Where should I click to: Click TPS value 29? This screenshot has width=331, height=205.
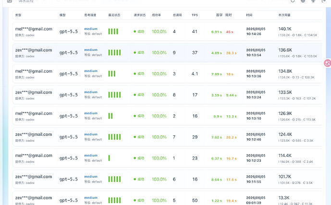pos(195,137)
